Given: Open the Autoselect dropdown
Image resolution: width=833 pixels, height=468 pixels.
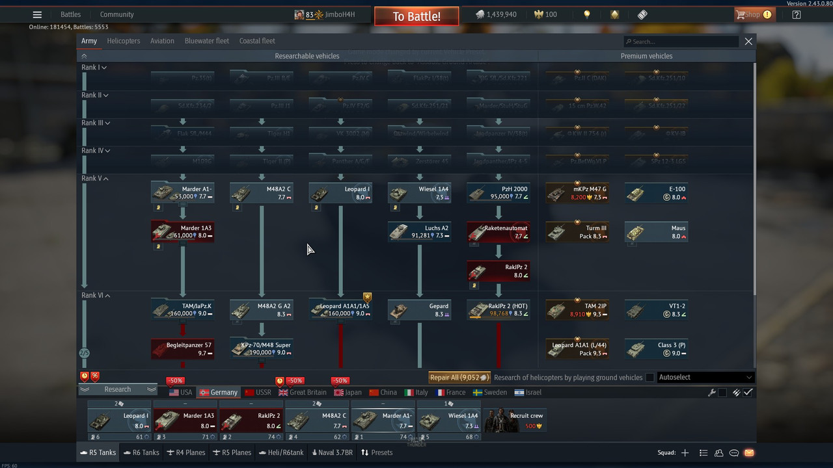Looking at the screenshot, I should pyautogui.click(x=705, y=377).
